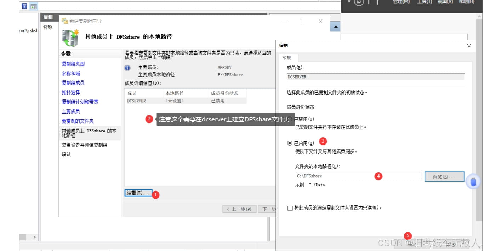Check the read-only replication folder checkbox
Screen dimensions: 484x251
pyautogui.click(x=290, y=208)
